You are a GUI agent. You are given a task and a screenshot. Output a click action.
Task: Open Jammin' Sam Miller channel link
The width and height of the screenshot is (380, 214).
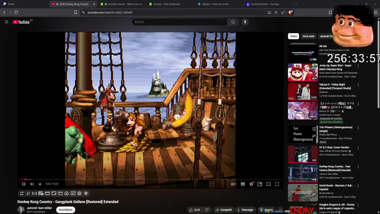(x=39, y=208)
